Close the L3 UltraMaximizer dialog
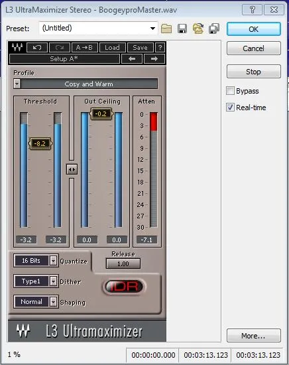The image size is (289, 365). coord(274,9)
